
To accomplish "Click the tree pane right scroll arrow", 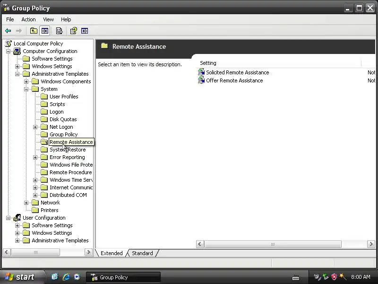I will pyautogui.click(x=88, y=252).
